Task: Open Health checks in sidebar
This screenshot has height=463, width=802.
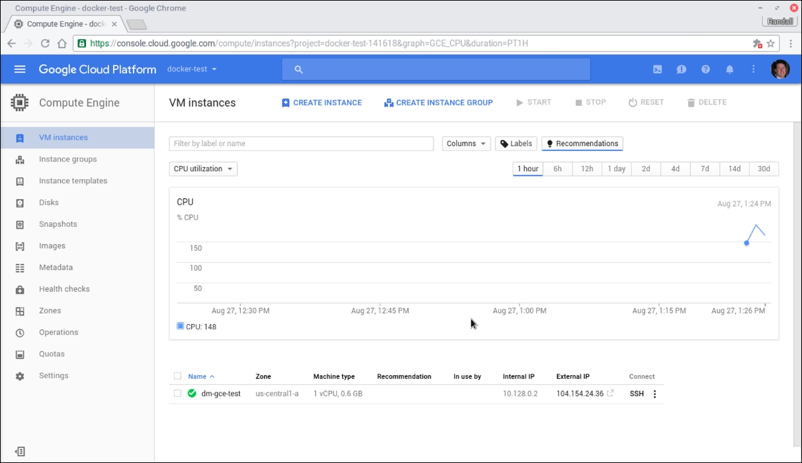Action: point(77,289)
